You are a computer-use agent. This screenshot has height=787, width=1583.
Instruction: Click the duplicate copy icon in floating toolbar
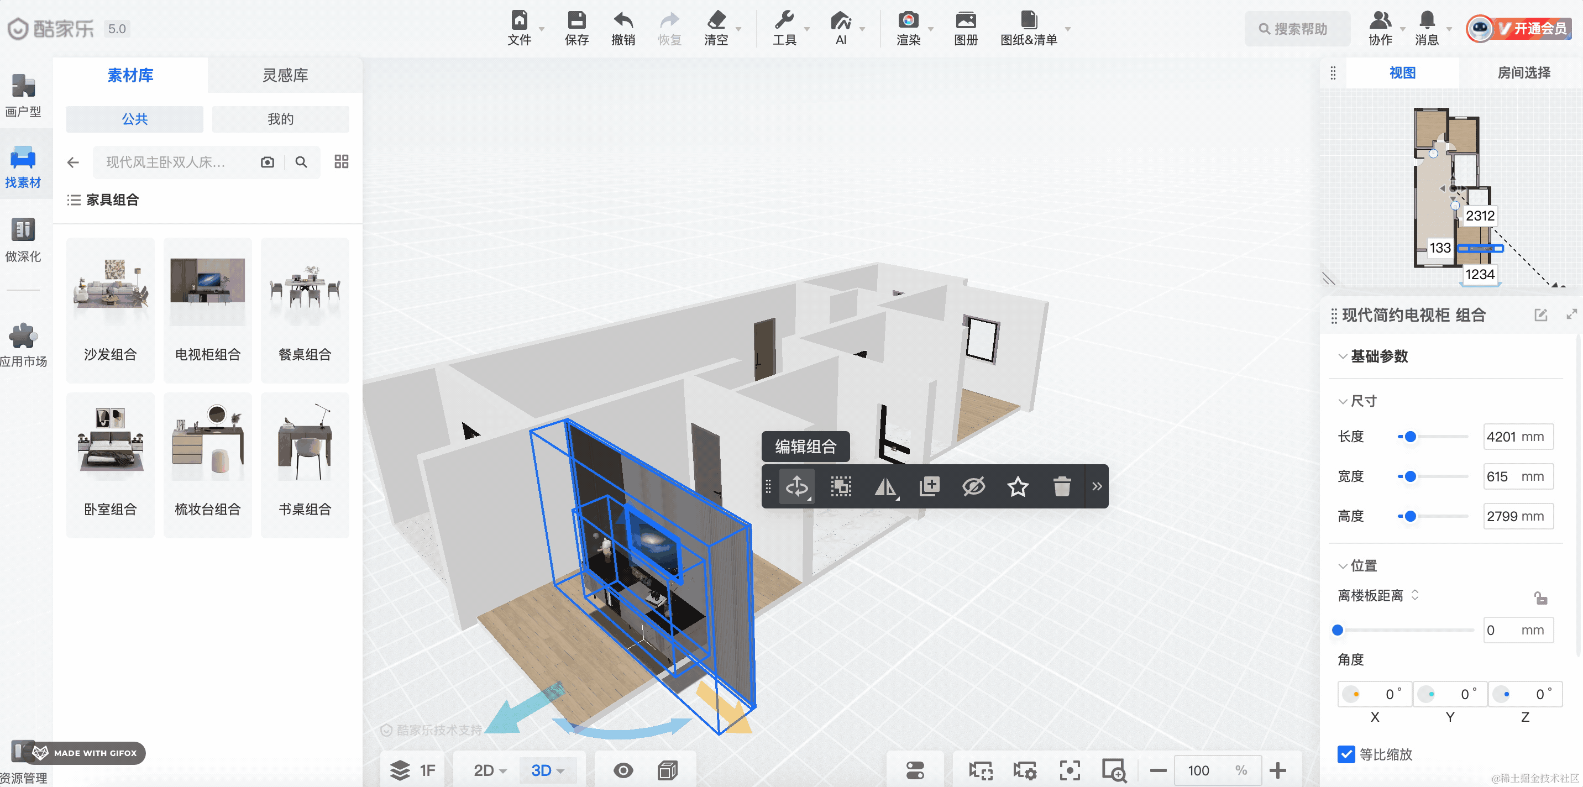coord(929,486)
